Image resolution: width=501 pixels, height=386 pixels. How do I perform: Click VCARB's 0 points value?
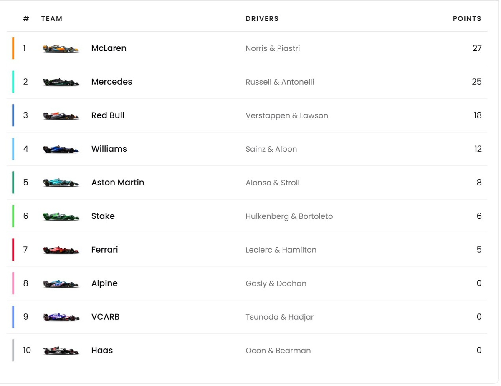(x=479, y=317)
